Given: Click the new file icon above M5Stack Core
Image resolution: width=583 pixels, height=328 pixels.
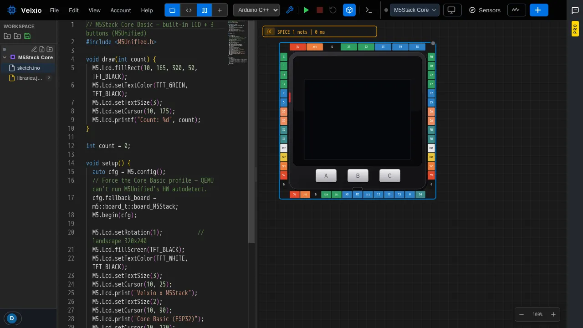Looking at the screenshot, I should point(42,49).
